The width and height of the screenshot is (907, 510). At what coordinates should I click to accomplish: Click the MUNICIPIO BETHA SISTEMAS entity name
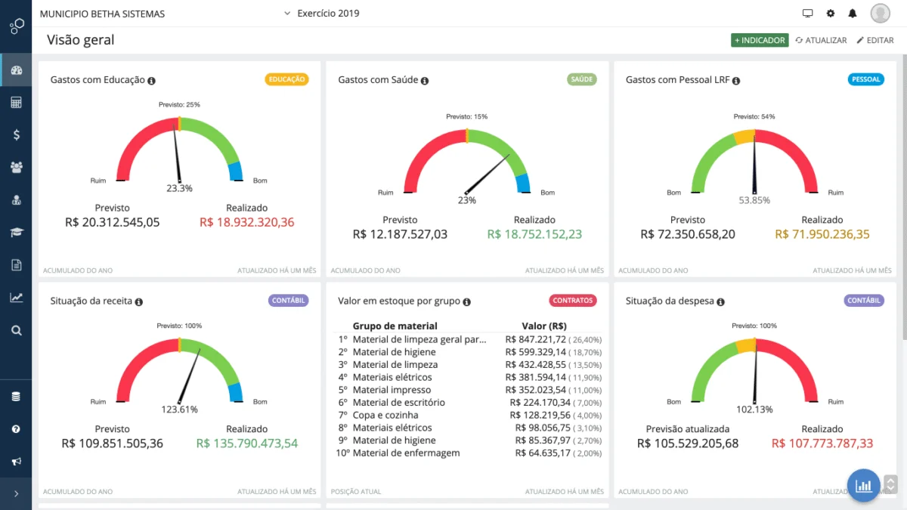coord(102,14)
